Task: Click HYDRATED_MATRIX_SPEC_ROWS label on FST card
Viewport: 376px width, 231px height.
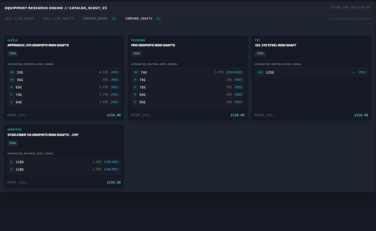Action: [278, 64]
